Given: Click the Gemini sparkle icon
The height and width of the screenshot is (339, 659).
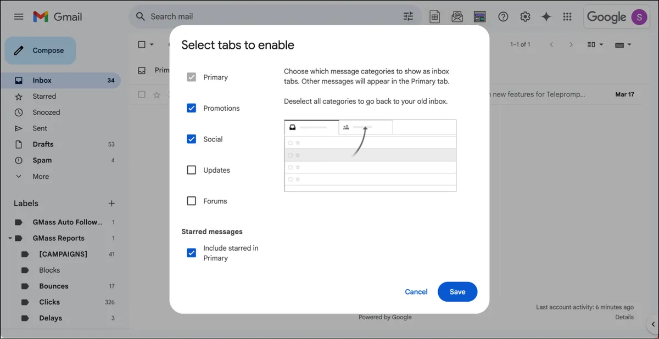Looking at the screenshot, I should point(546,16).
